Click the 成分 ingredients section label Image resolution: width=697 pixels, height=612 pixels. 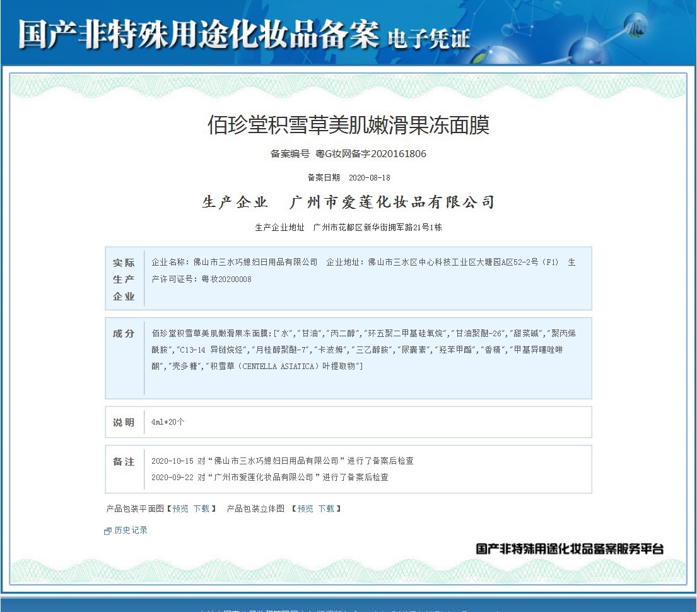coord(124,334)
